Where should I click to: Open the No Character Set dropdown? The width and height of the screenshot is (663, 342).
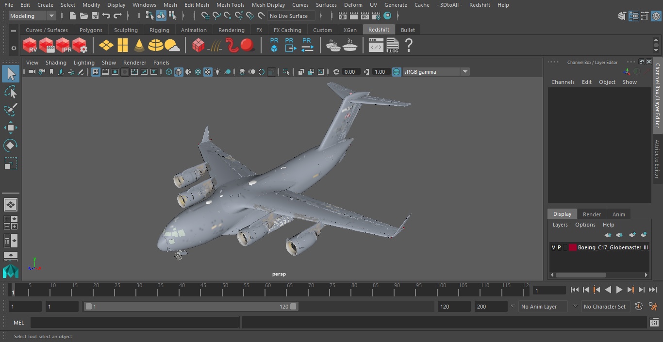click(x=605, y=307)
